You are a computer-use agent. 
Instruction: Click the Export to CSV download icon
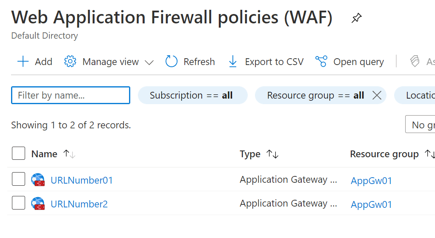233,62
